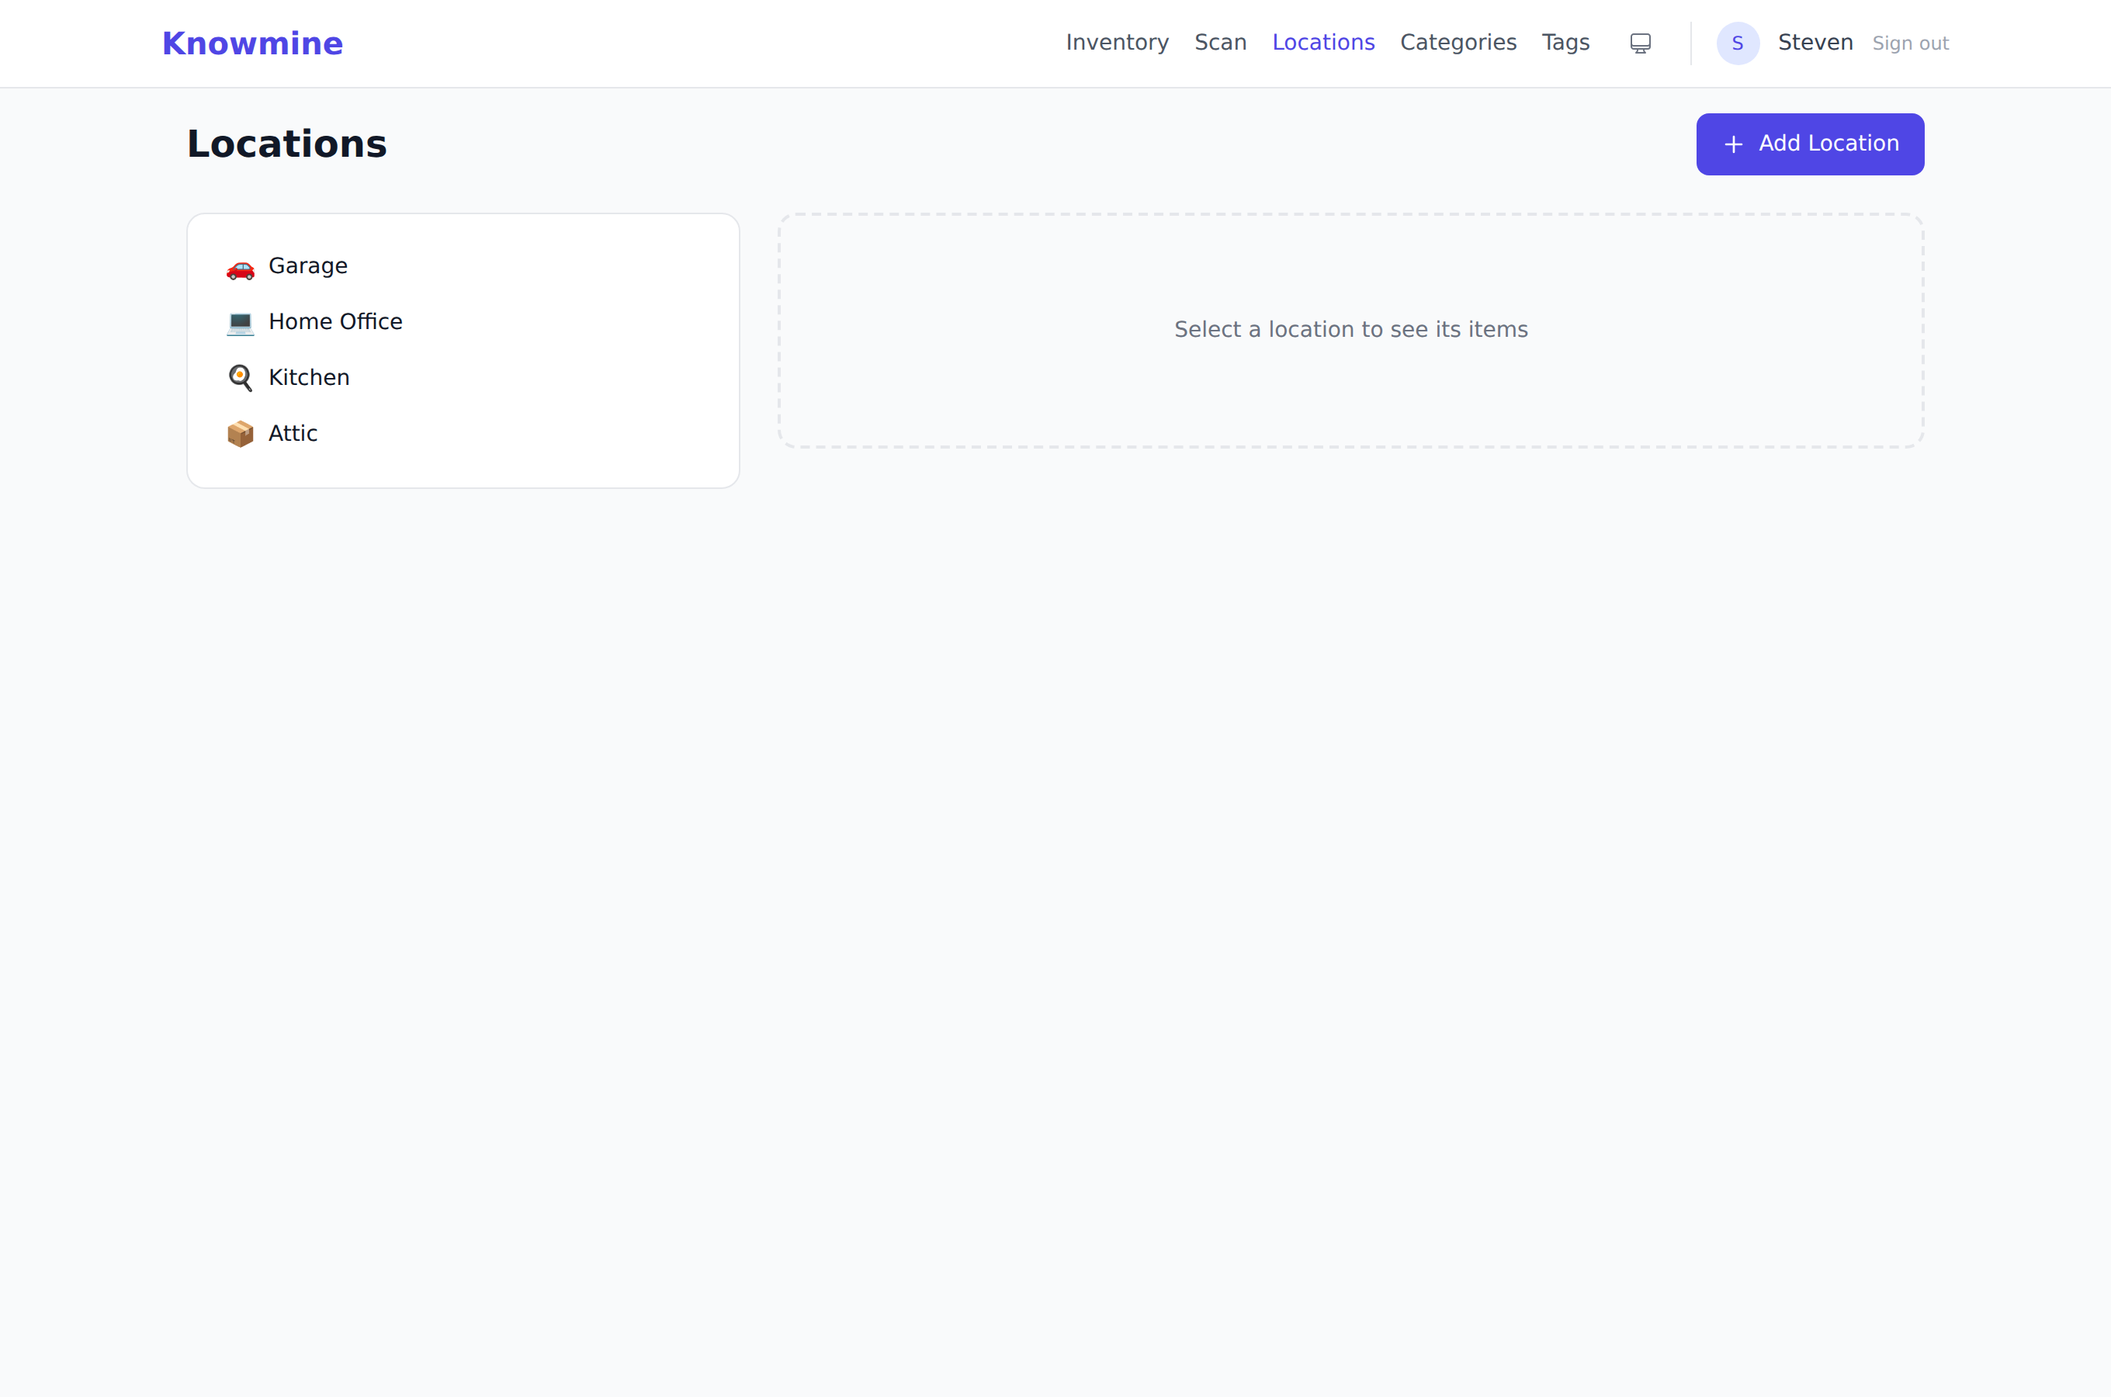Click the frying pan icon beside Kitchen

241,378
